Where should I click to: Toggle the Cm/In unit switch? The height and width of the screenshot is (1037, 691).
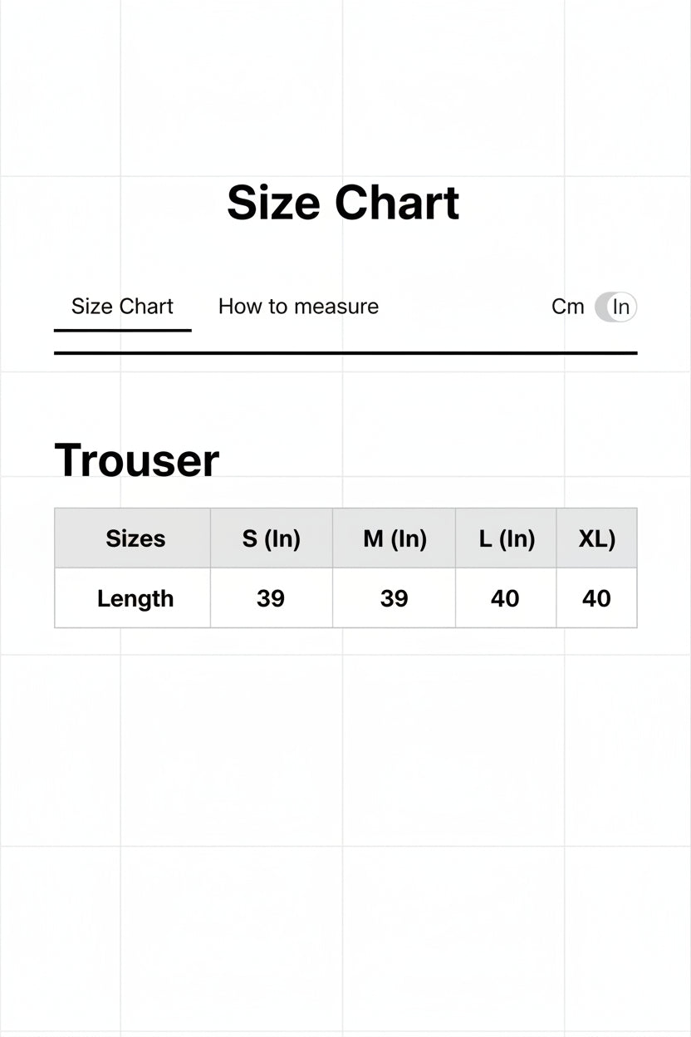[x=615, y=307]
